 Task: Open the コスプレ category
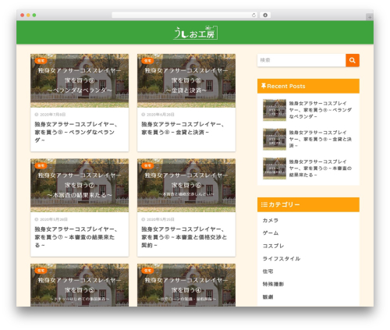(x=273, y=246)
